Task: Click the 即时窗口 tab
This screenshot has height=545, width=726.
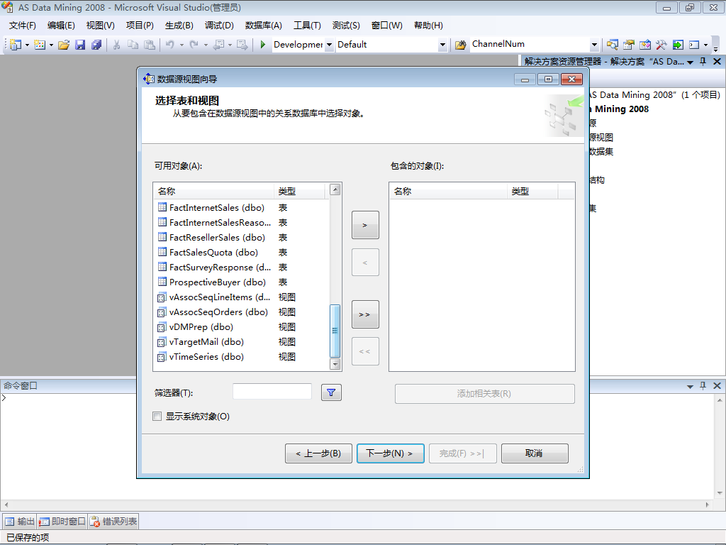Action: tap(62, 522)
